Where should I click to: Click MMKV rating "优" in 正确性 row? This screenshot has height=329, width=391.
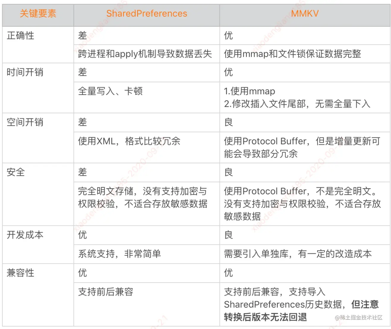click(305, 36)
